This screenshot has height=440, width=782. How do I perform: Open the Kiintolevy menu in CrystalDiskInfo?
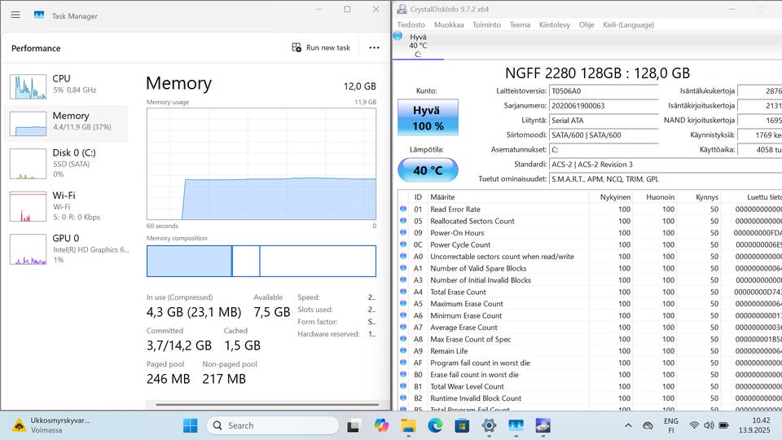(x=555, y=24)
